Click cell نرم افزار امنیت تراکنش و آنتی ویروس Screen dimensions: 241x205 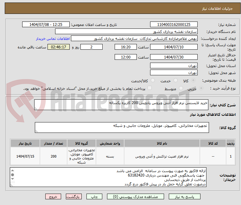coord(162,156)
